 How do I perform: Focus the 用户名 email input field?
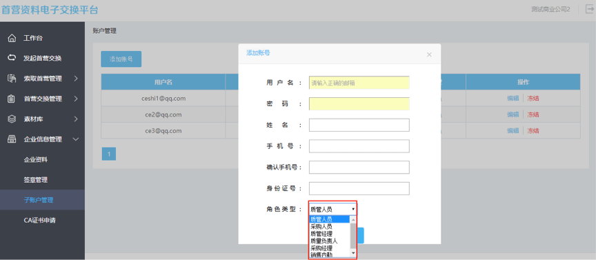click(x=359, y=83)
